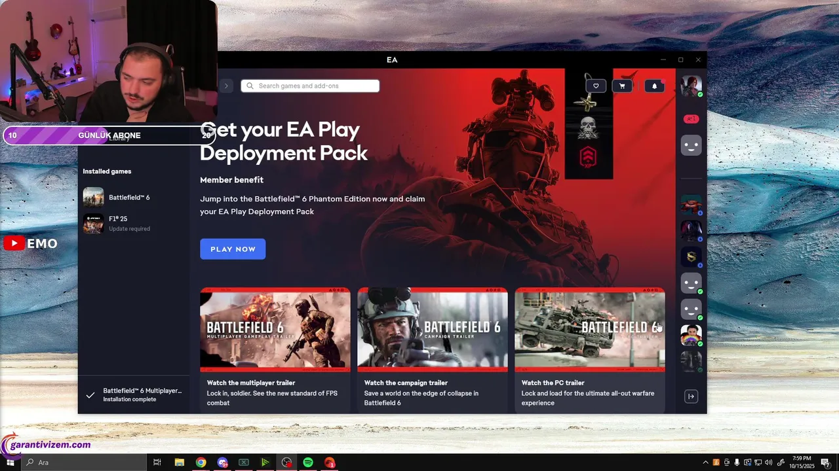Open Discord from the taskbar
Image resolution: width=839 pixels, height=471 pixels.
[222, 462]
